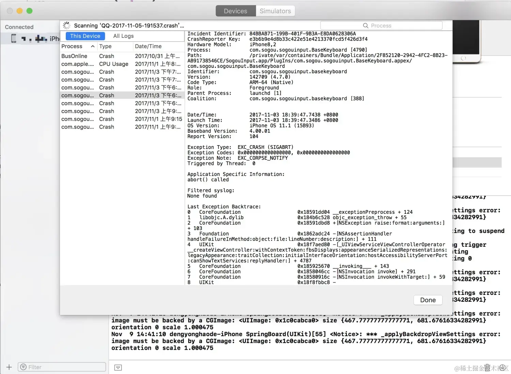Click the Scanning crash file status text
511x374 pixels.
(129, 26)
